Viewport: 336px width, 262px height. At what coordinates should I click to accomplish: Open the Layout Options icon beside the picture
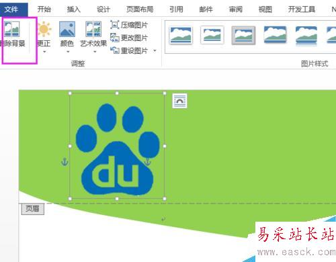[x=179, y=101]
